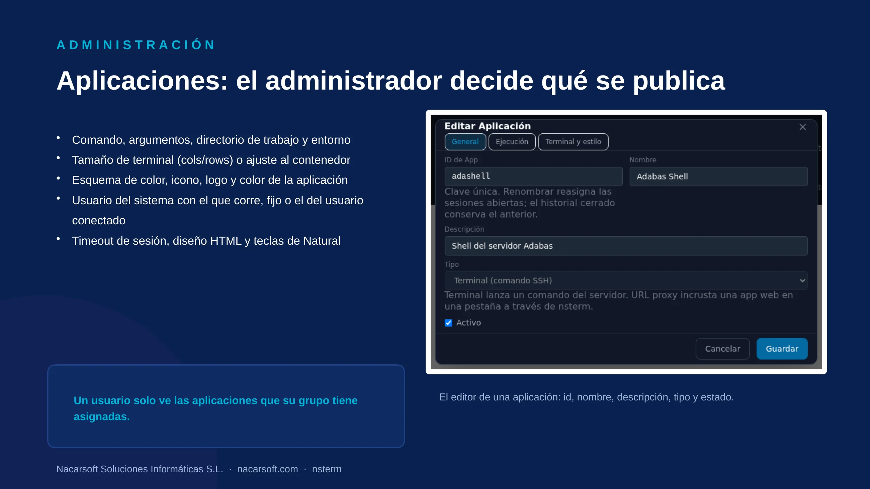This screenshot has height=489, width=870.
Task: Click the Cancelar button
Action: coord(722,349)
